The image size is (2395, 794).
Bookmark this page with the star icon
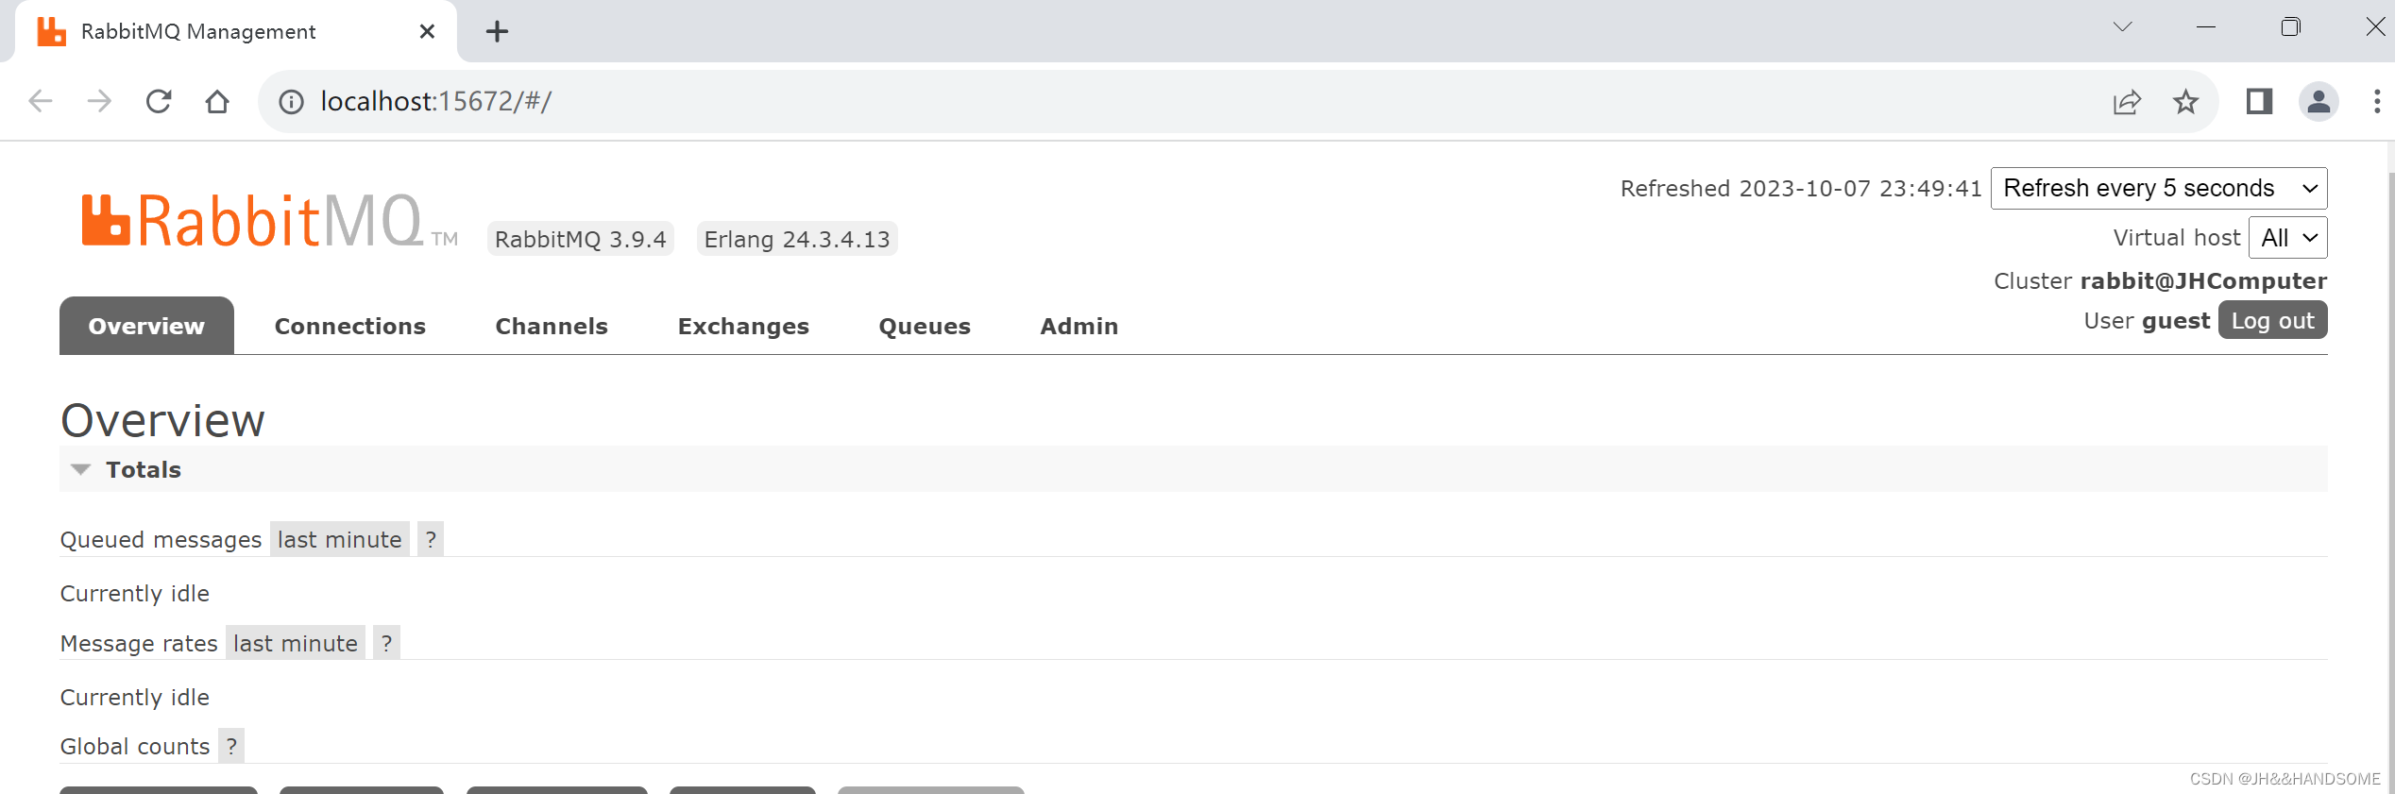coord(2185,101)
